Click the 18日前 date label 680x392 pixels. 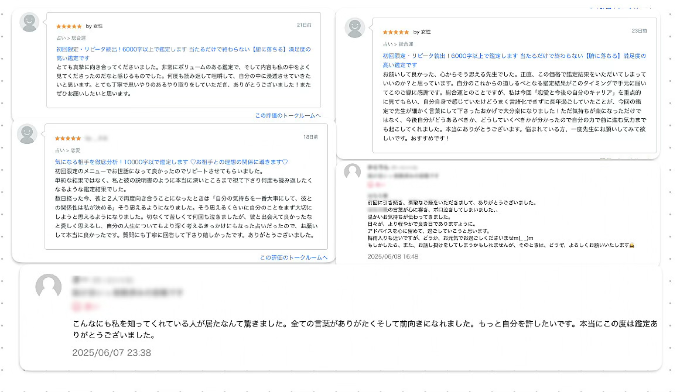pyautogui.click(x=310, y=137)
